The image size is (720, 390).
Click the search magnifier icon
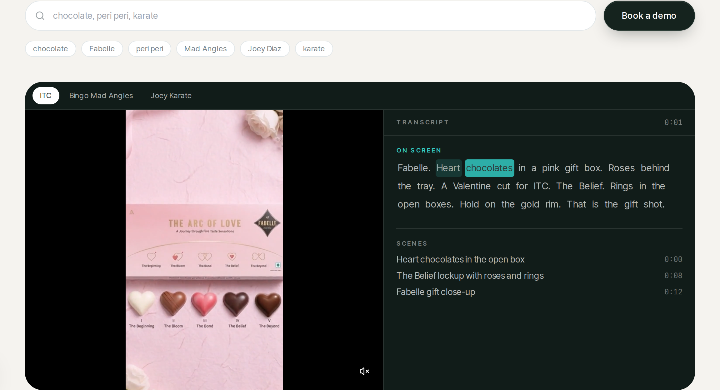pos(40,16)
